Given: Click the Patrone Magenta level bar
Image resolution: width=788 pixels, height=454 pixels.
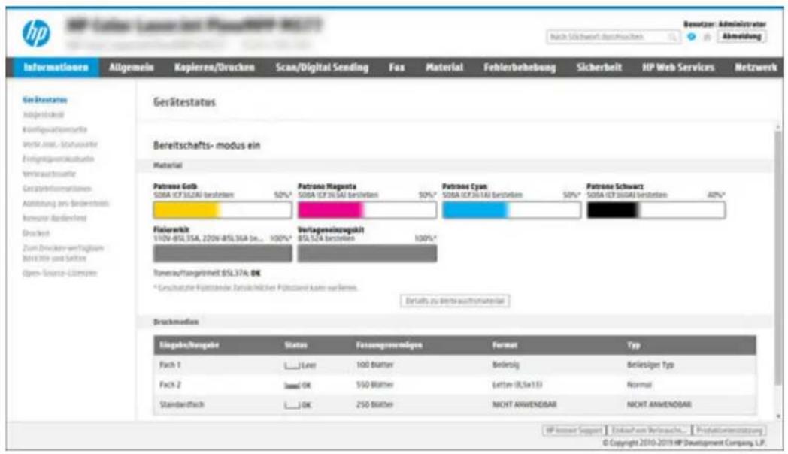Looking at the screenshot, I should point(367,210).
